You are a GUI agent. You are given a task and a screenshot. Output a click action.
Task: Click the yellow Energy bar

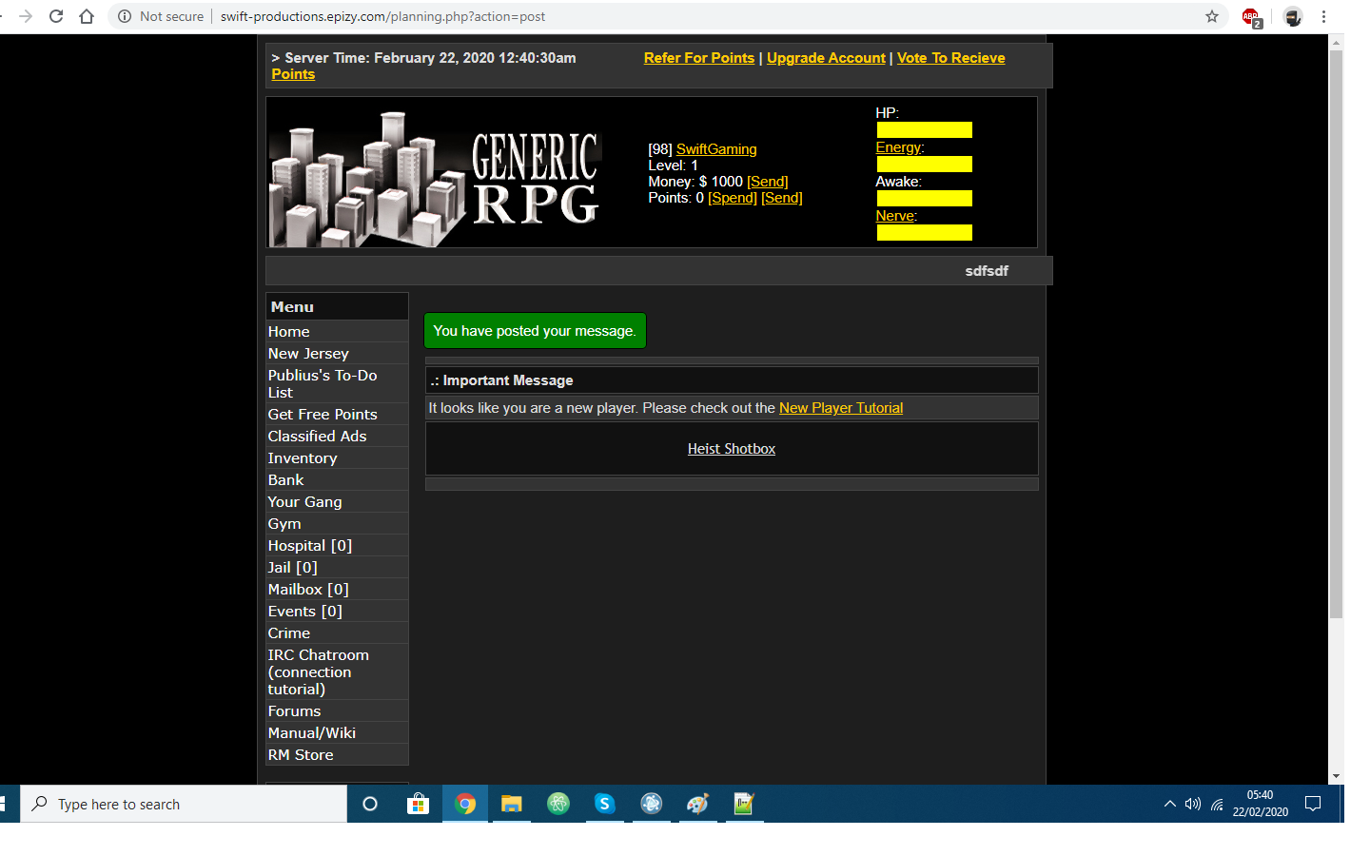point(924,165)
